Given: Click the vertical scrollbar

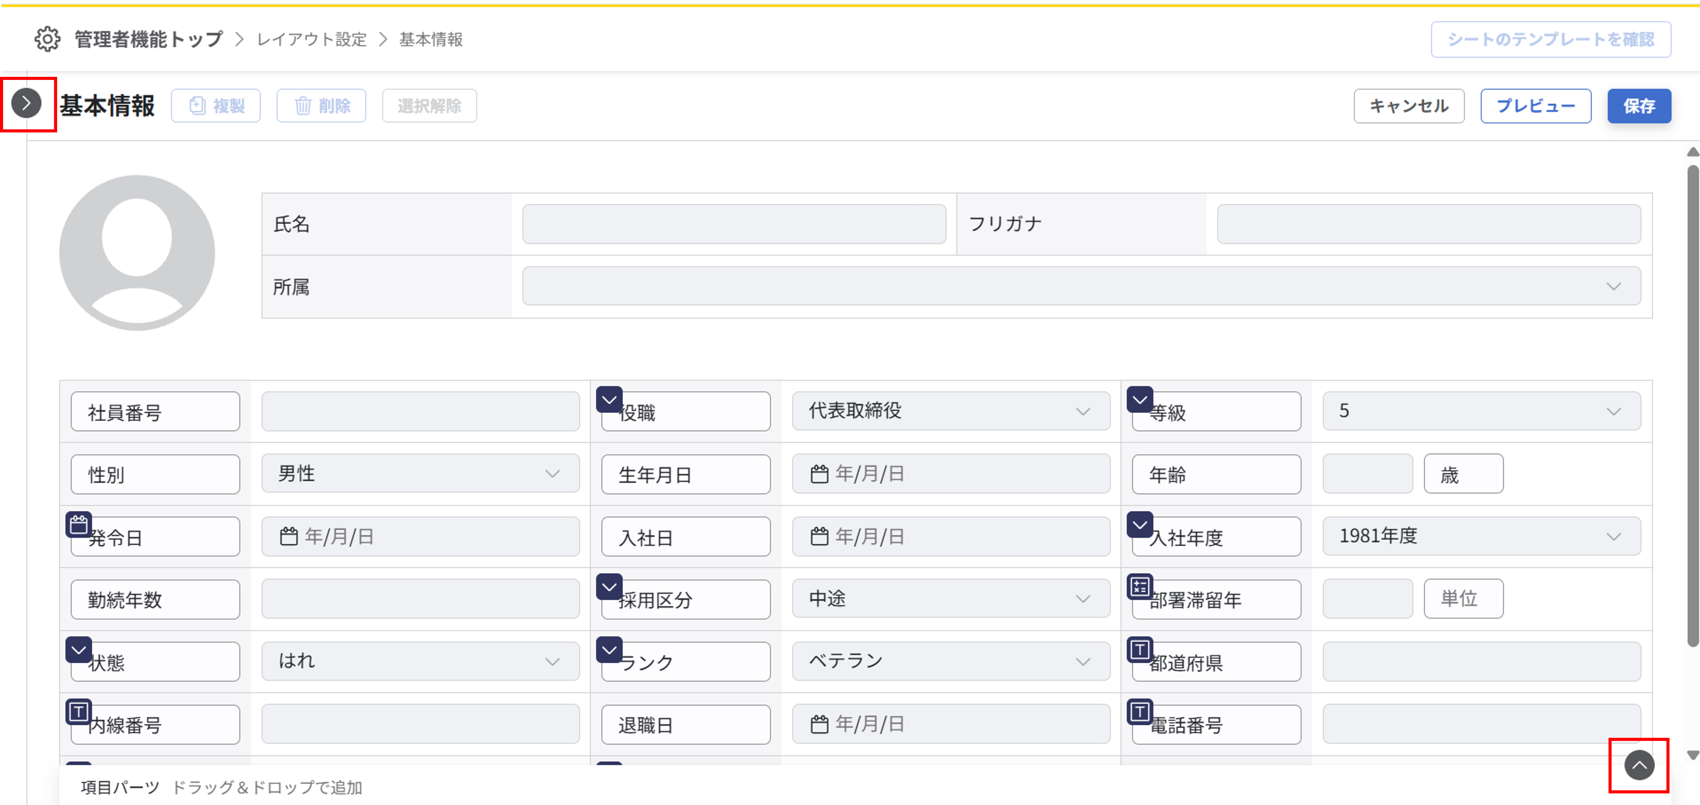Looking at the screenshot, I should point(1693,406).
